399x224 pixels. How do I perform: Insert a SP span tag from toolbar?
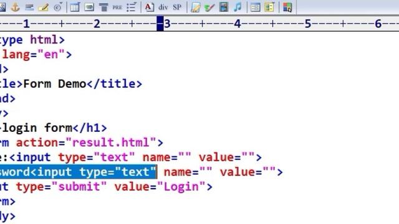(177, 7)
